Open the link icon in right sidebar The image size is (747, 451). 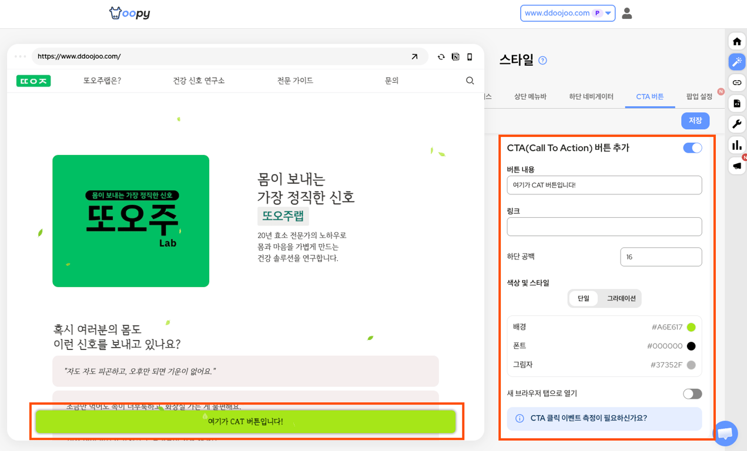[x=737, y=82]
